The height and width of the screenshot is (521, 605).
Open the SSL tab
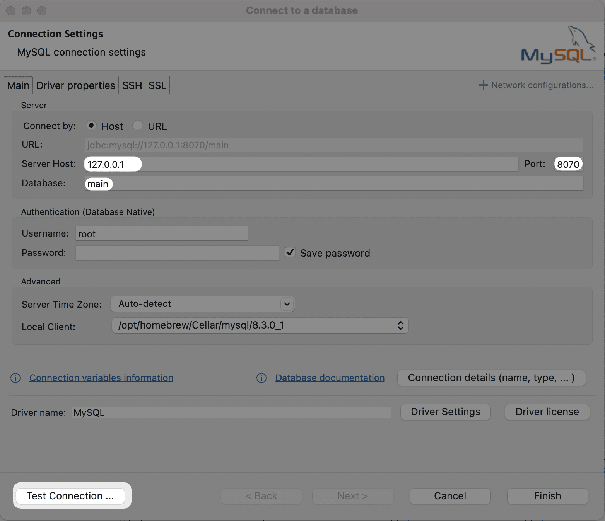tap(157, 85)
